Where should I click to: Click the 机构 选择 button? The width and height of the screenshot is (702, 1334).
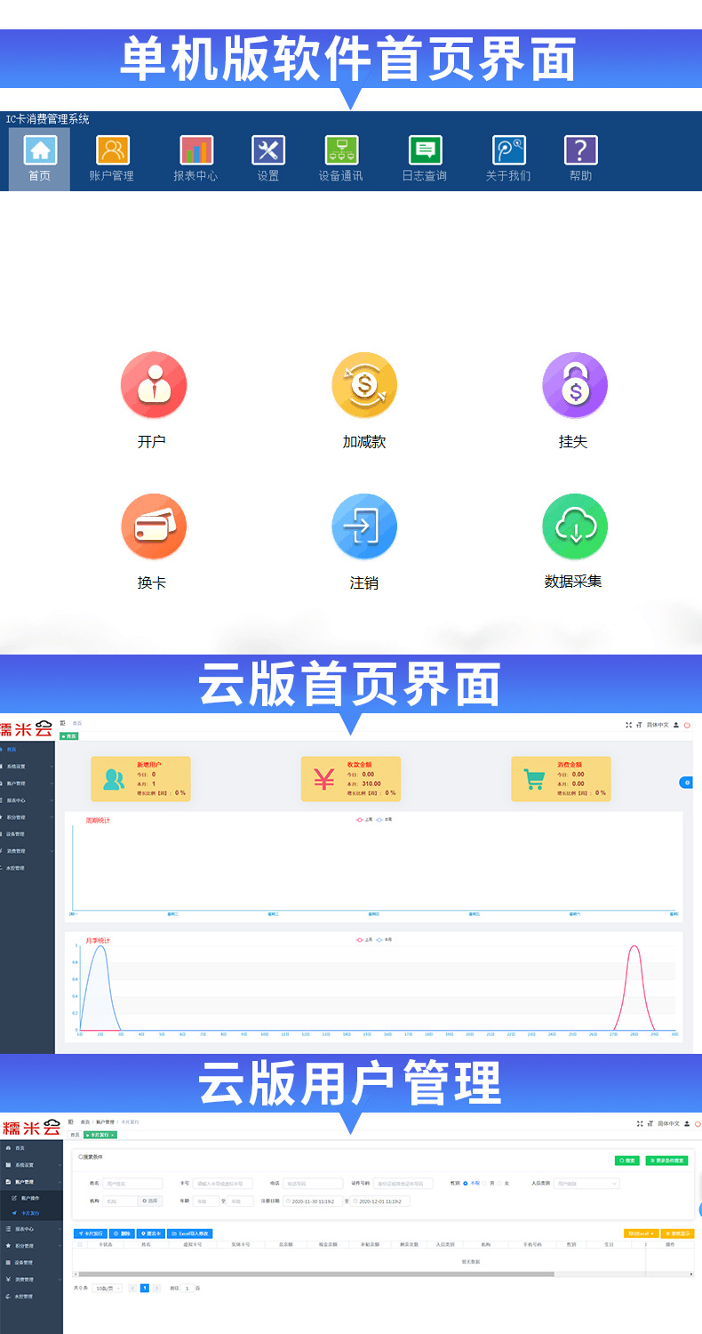pyautogui.click(x=150, y=1201)
